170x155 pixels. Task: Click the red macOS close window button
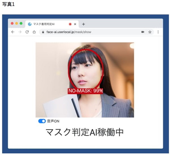(x=12, y=23)
